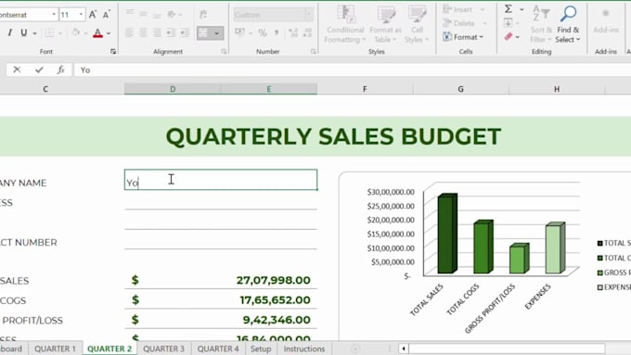
Task: Switch to the QUARTER 3 sheet tab
Action: pos(164,349)
